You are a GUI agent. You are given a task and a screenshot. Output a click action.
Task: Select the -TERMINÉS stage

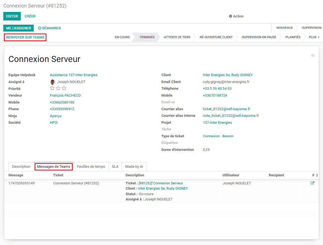click(147, 37)
